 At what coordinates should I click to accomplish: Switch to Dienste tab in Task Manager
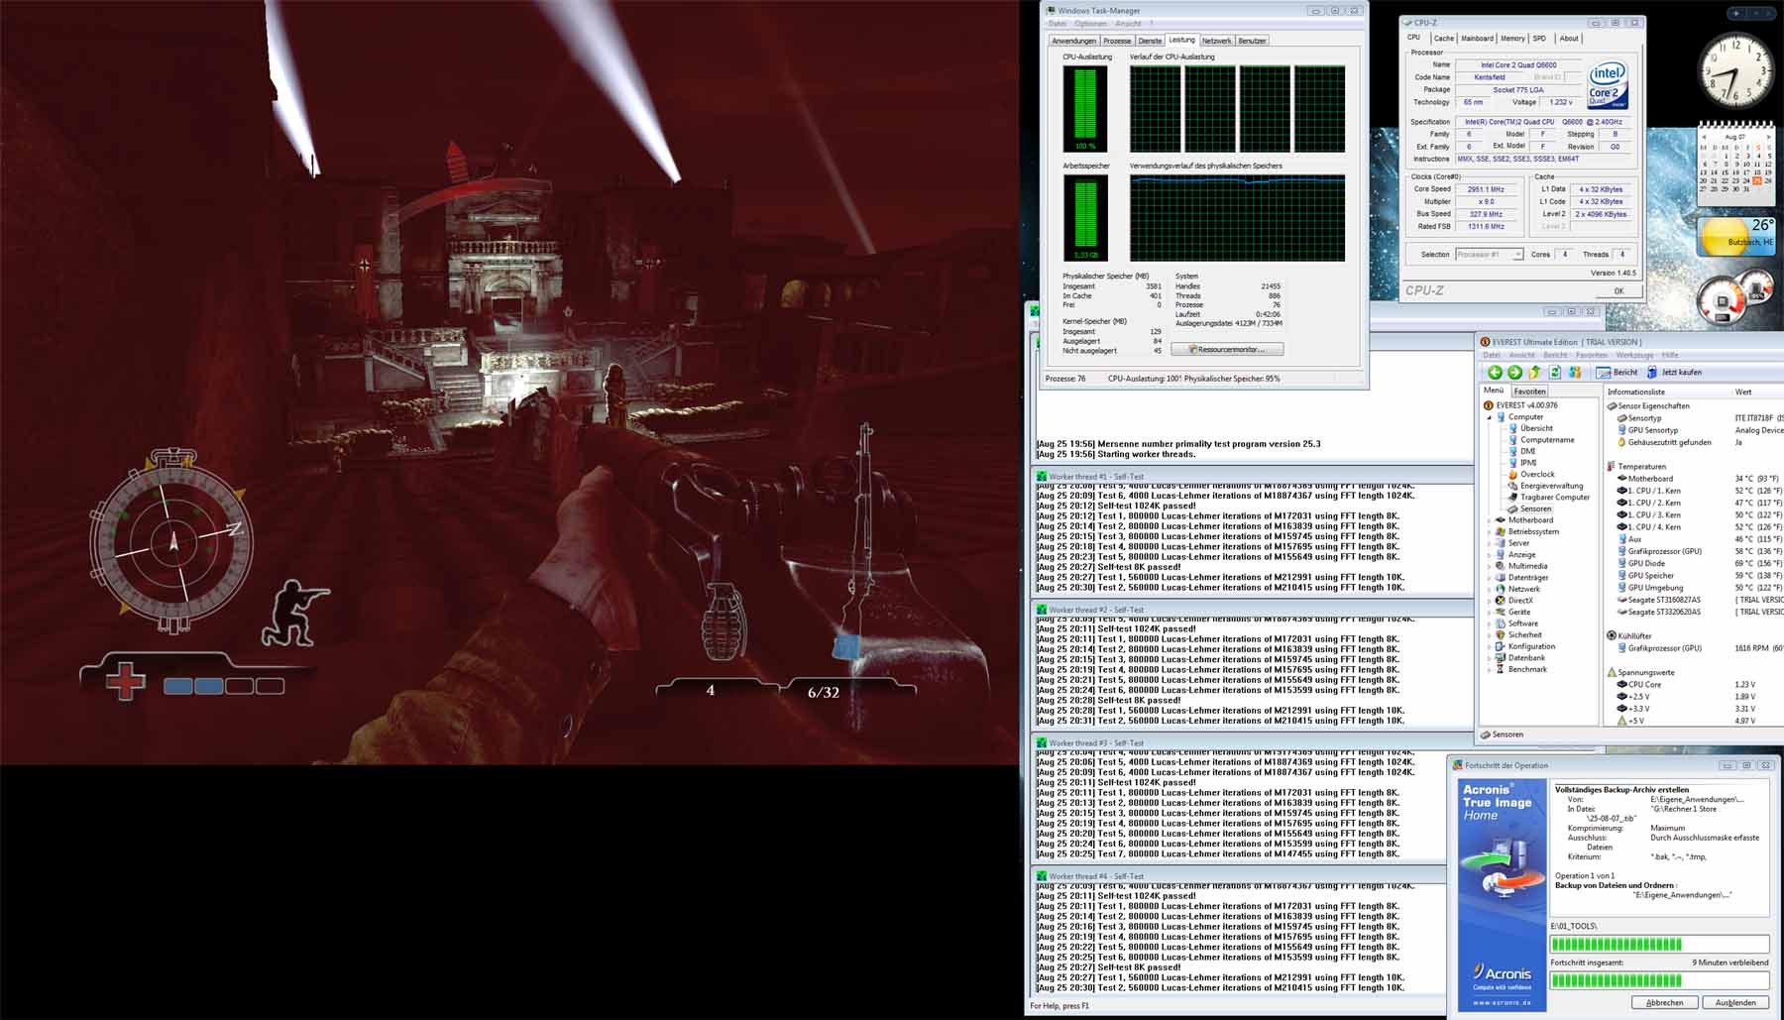[1150, 41]
